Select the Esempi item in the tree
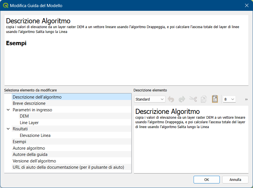Image resolution: width=253 pixels, height=188 pixels. point(71,141)
